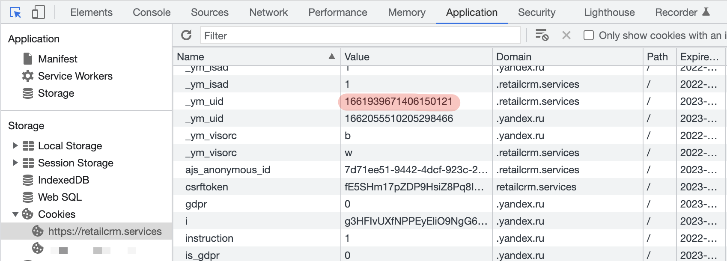Click the Domain column header
The image size is (727, 261).
568,56
